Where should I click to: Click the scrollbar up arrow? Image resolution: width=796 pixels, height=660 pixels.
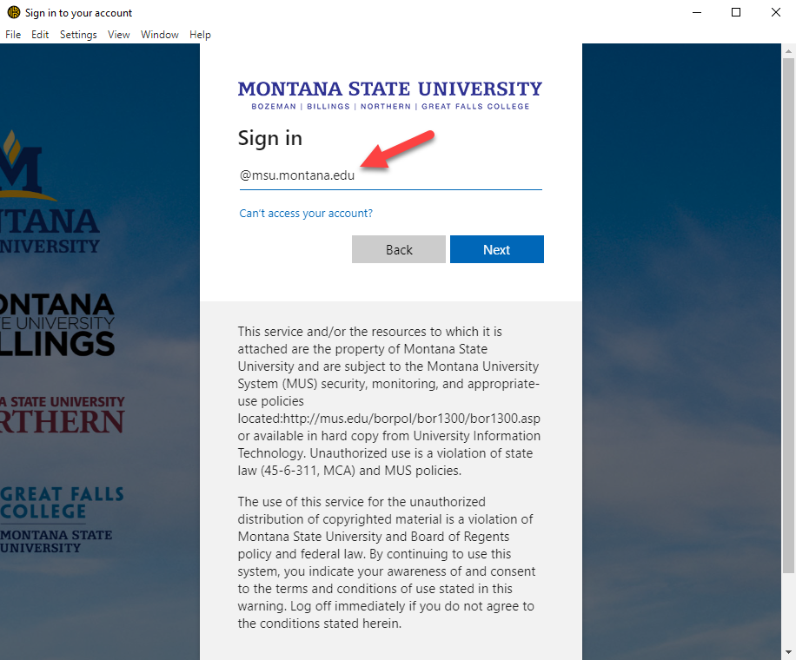click(788, 50)
